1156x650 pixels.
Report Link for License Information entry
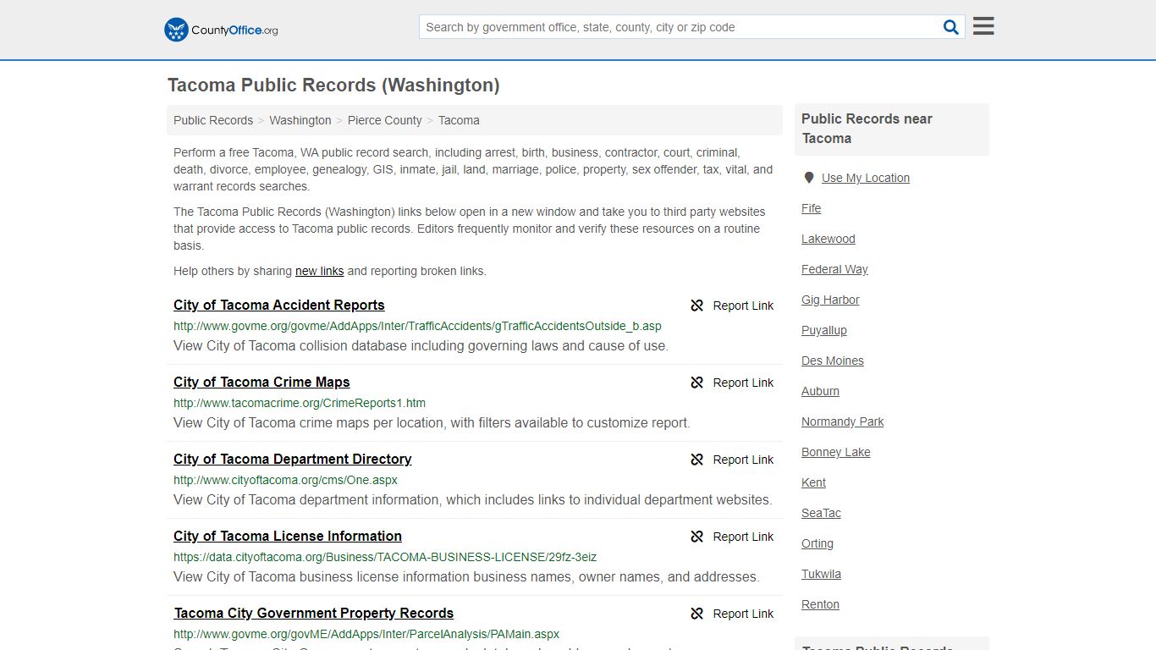tap(743, 537)
